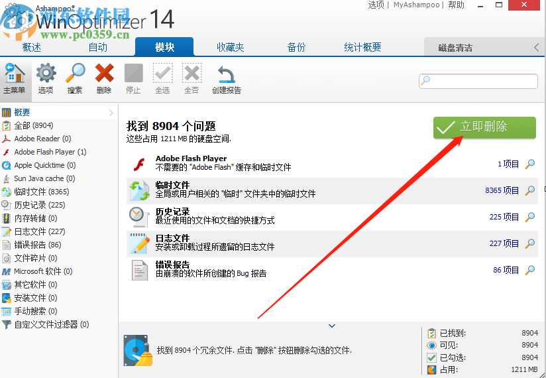The width and height of the screenshot is (546, 378).
Task: View details magnifier for 错误报告 row
Action: 529,270
